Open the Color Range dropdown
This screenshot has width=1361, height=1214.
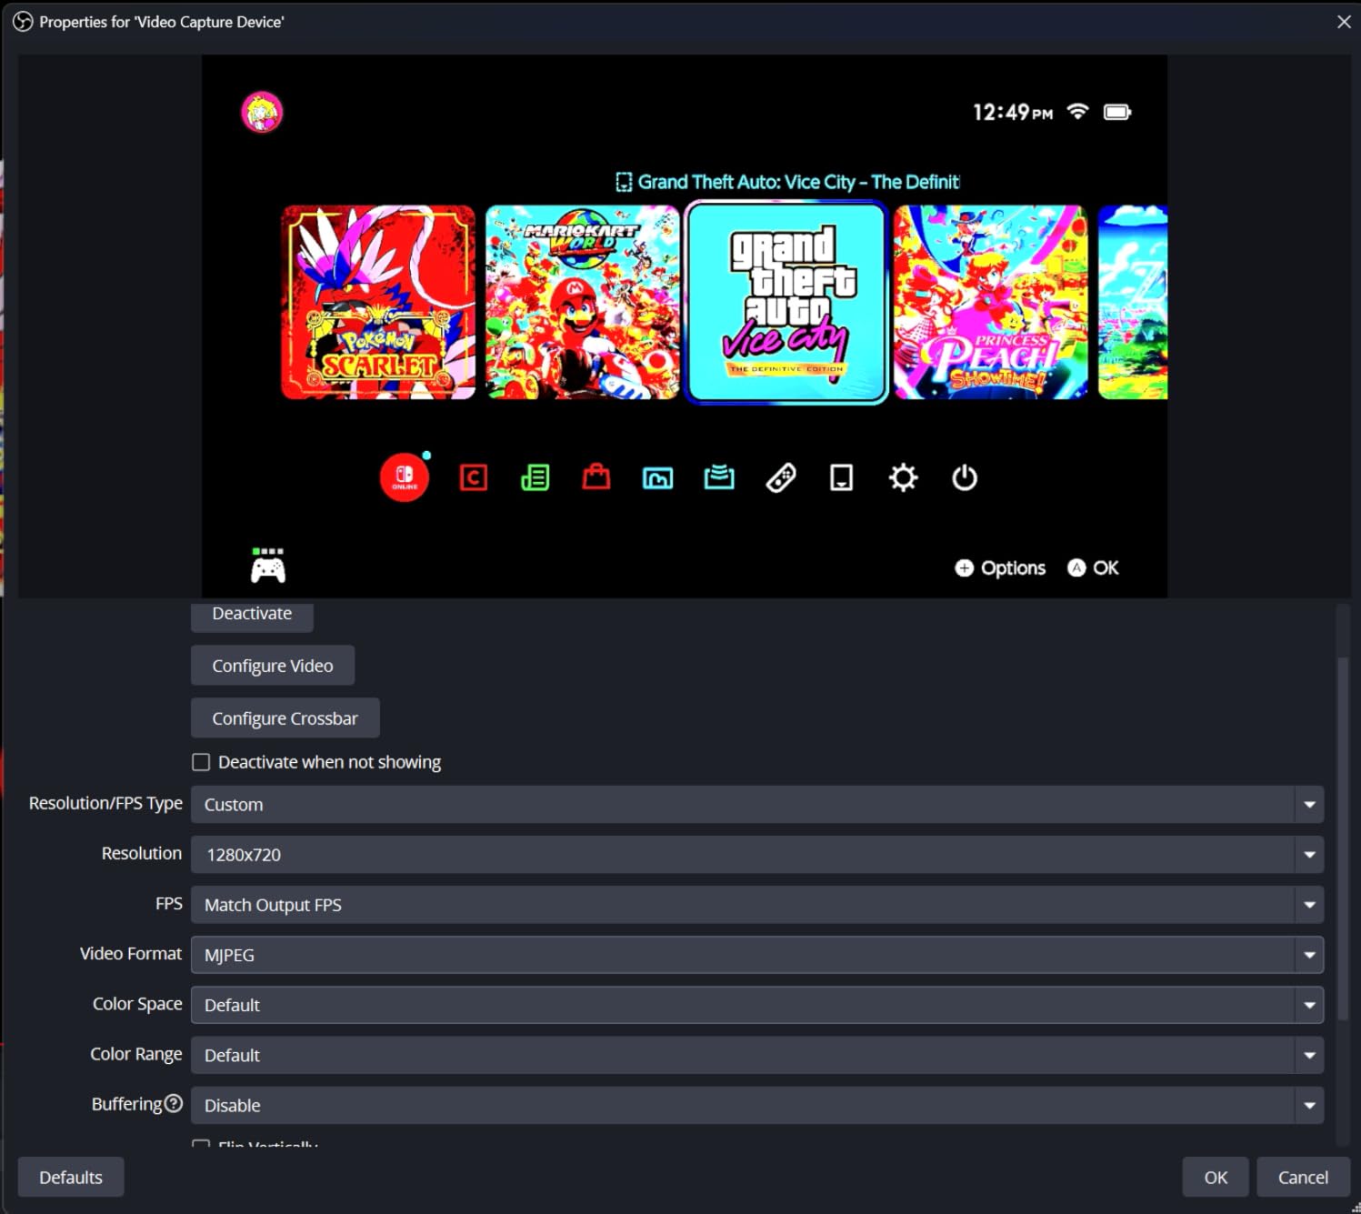(757, 1055)
